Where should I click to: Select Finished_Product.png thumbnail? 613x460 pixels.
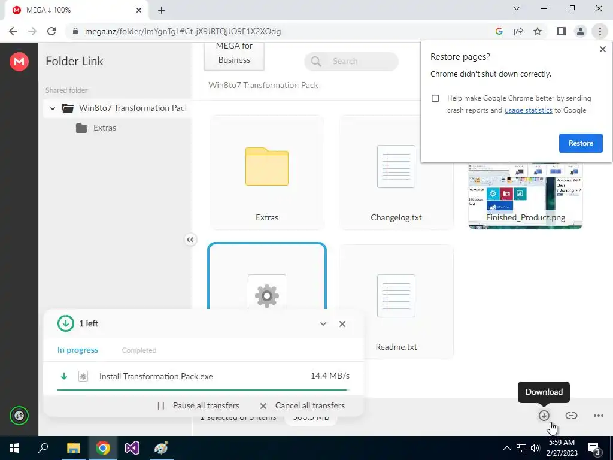click(526, 196)
